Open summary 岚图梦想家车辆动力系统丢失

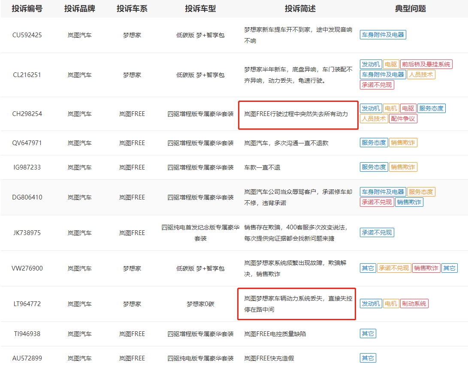tap(298, 304)
